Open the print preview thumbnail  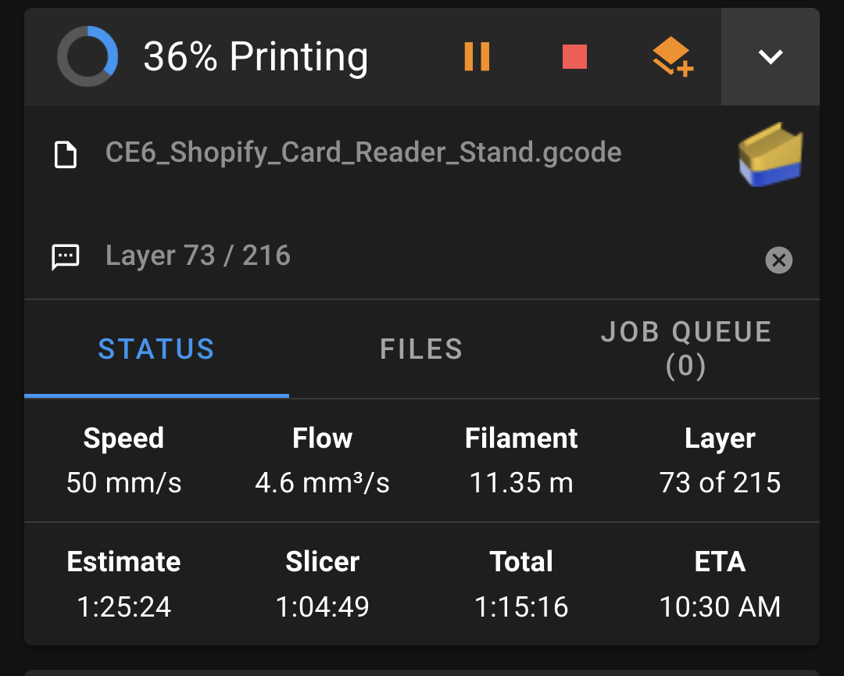point(770,154)
